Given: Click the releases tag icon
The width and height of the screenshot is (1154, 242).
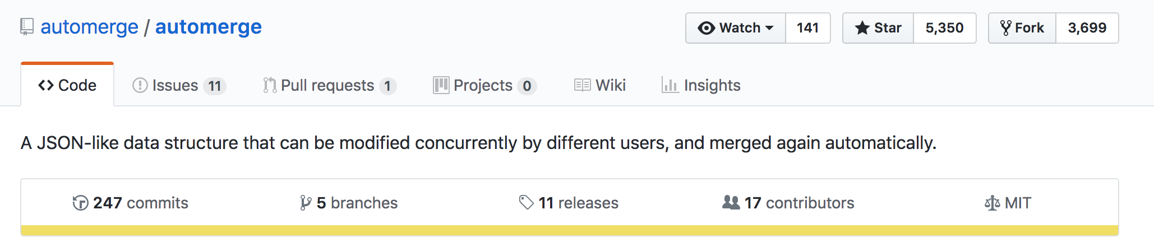Looking at the screenshot, I should coord(526,202).
